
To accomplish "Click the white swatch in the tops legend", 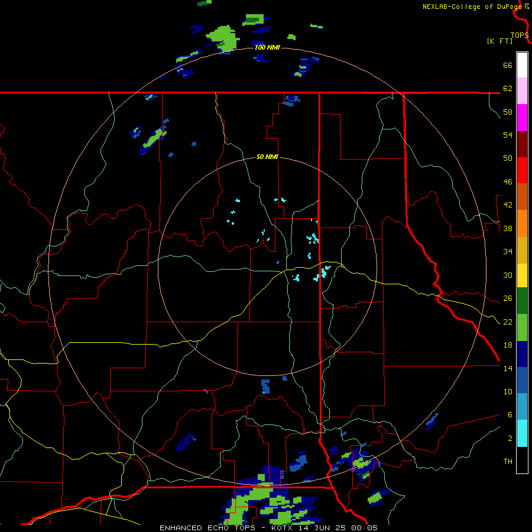I will pos(522,65).
